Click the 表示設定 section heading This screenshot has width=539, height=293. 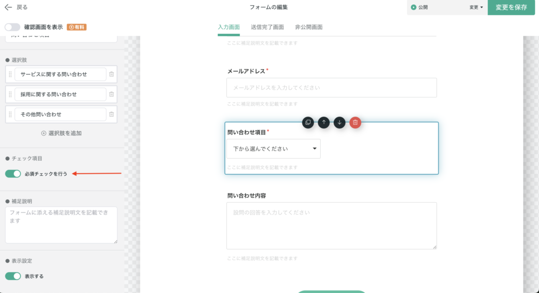point(22,261)
